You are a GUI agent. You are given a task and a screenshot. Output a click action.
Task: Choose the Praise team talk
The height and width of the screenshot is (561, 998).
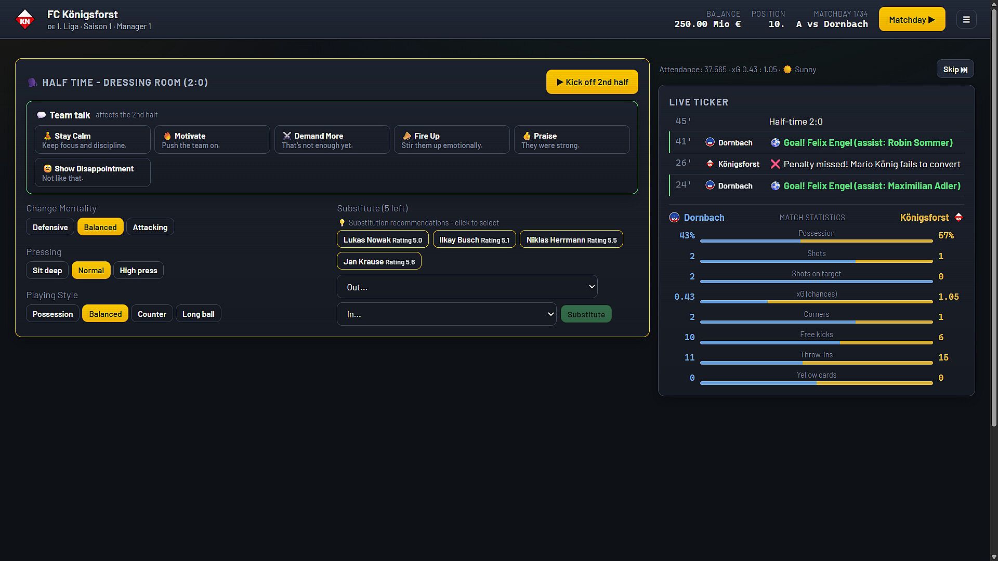click(572, 140)
